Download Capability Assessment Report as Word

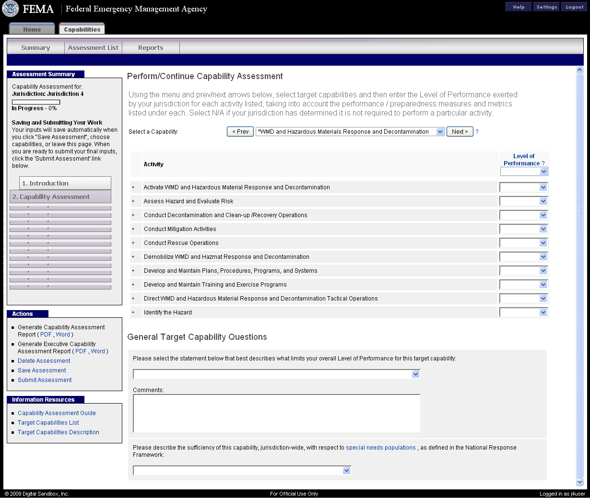point(63,335)
